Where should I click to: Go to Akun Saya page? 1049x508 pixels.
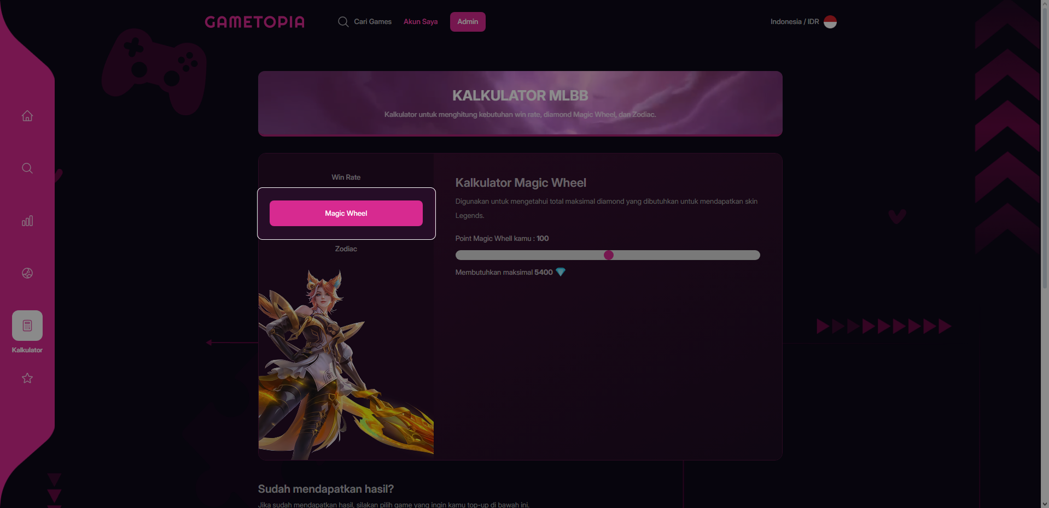[x=421, y=22]
